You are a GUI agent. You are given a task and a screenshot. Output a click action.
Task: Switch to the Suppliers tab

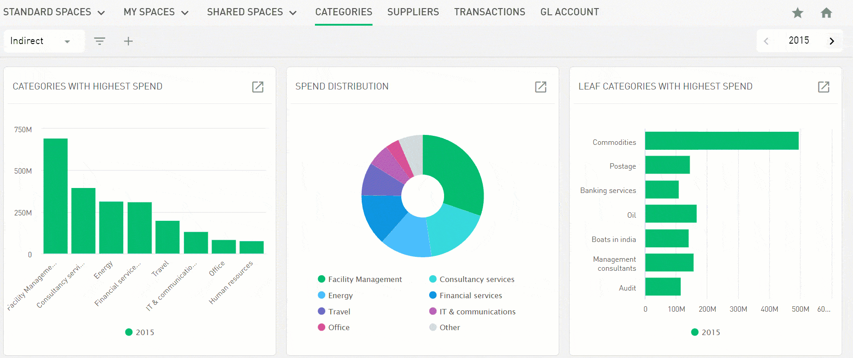coord(413,12)
